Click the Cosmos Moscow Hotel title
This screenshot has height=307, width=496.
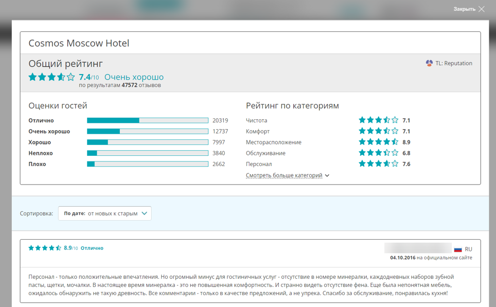[79, 43]
